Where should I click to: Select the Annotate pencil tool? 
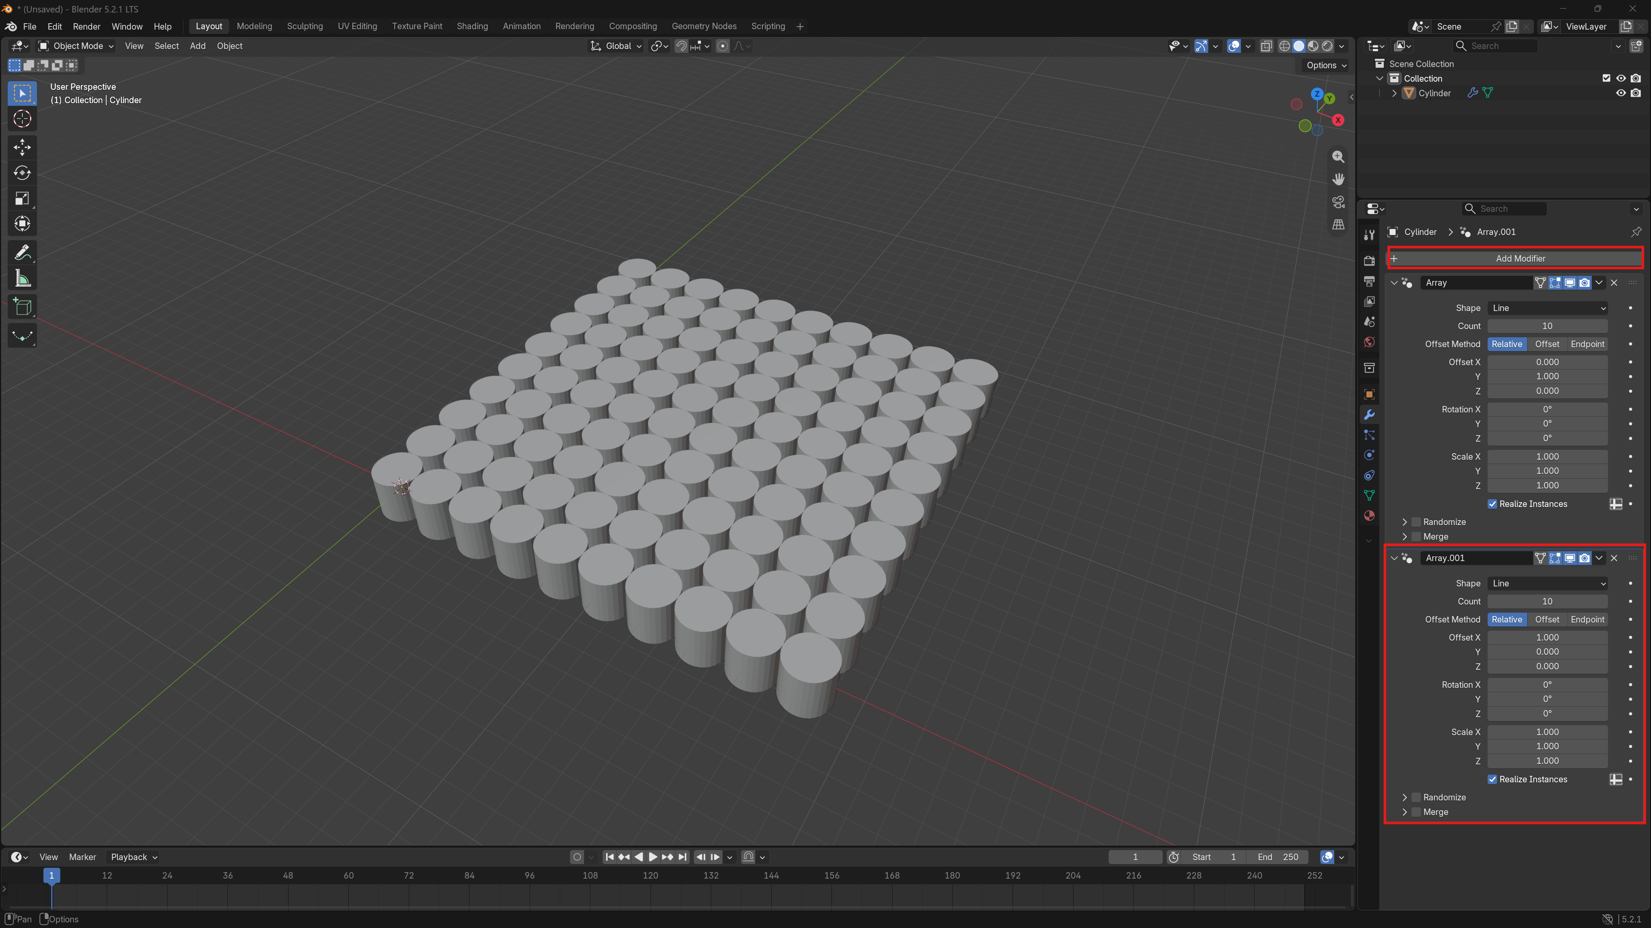tap(22, 253)
